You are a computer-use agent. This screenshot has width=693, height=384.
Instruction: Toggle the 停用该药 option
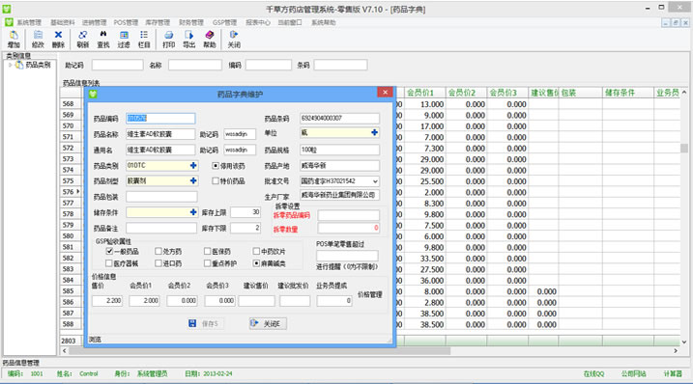216,166
